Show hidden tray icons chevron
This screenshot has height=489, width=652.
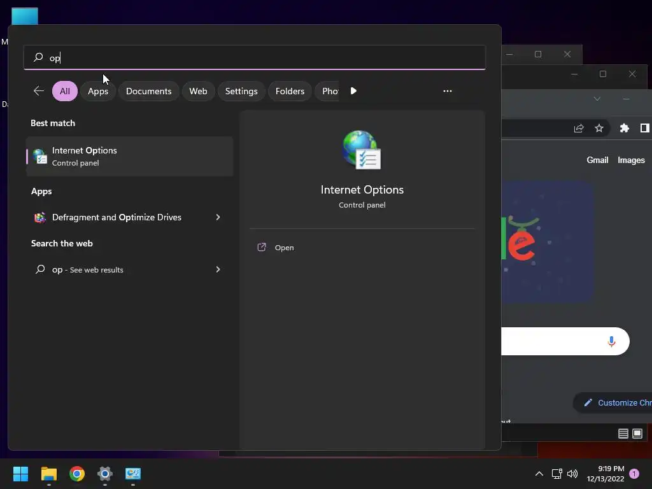pos(539,474)
